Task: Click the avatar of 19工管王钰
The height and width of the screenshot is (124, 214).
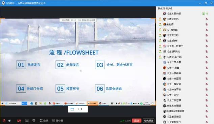Action: (164, 35)
